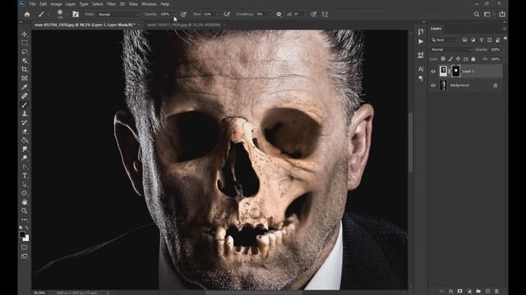Open the layer Kind filter dropdown

pos(445,40)
